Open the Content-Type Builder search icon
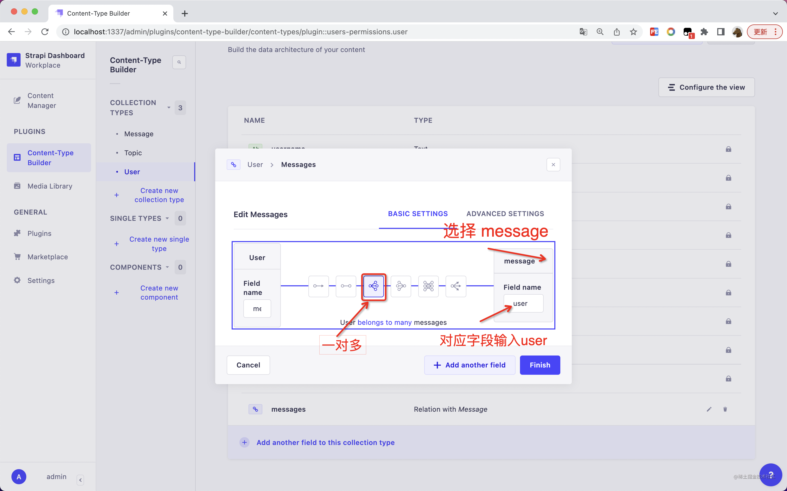The image size is (787, 491). coord(179,62)
